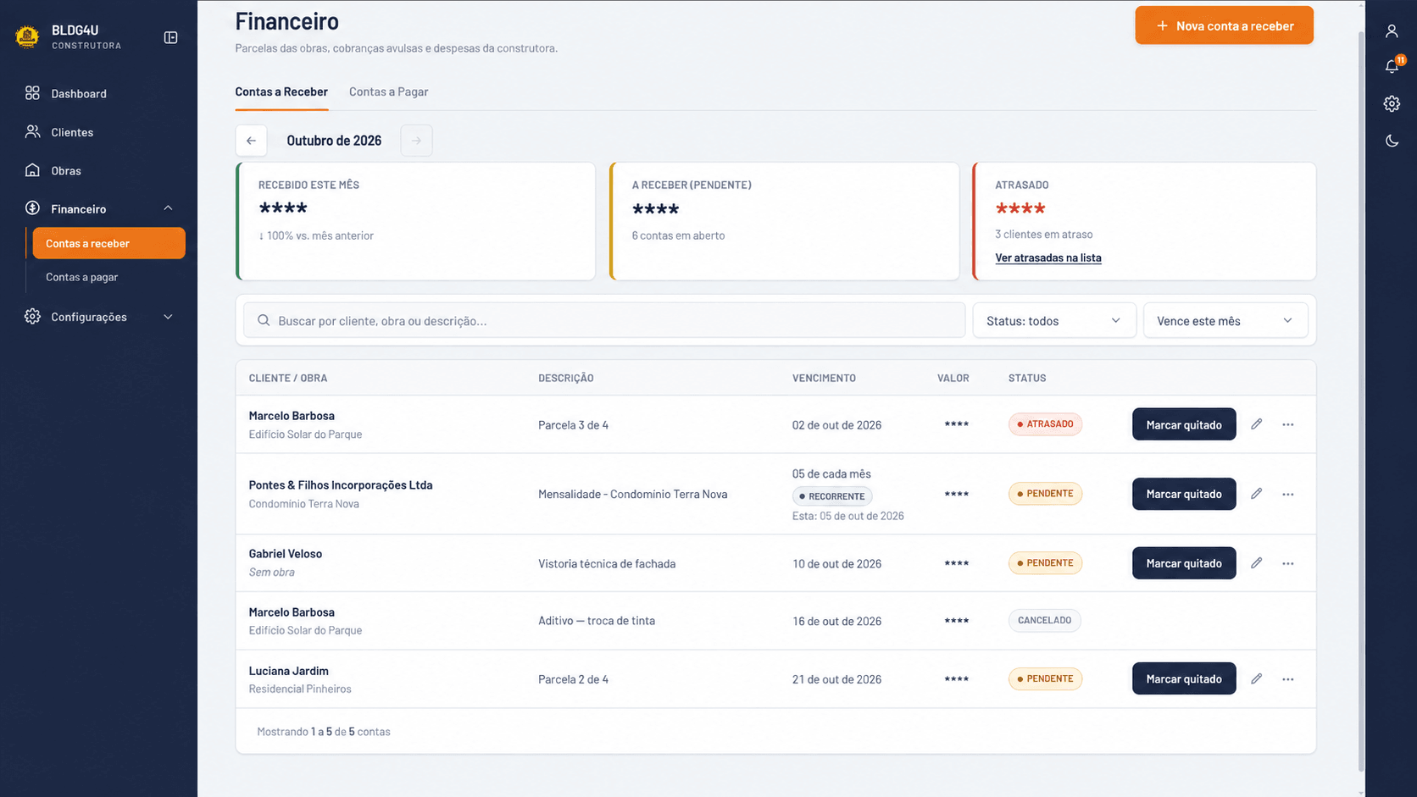Open the user profile icon

[x=1392, y=31]
